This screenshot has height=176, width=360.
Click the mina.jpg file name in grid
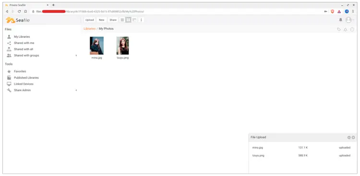coord(96,58)
